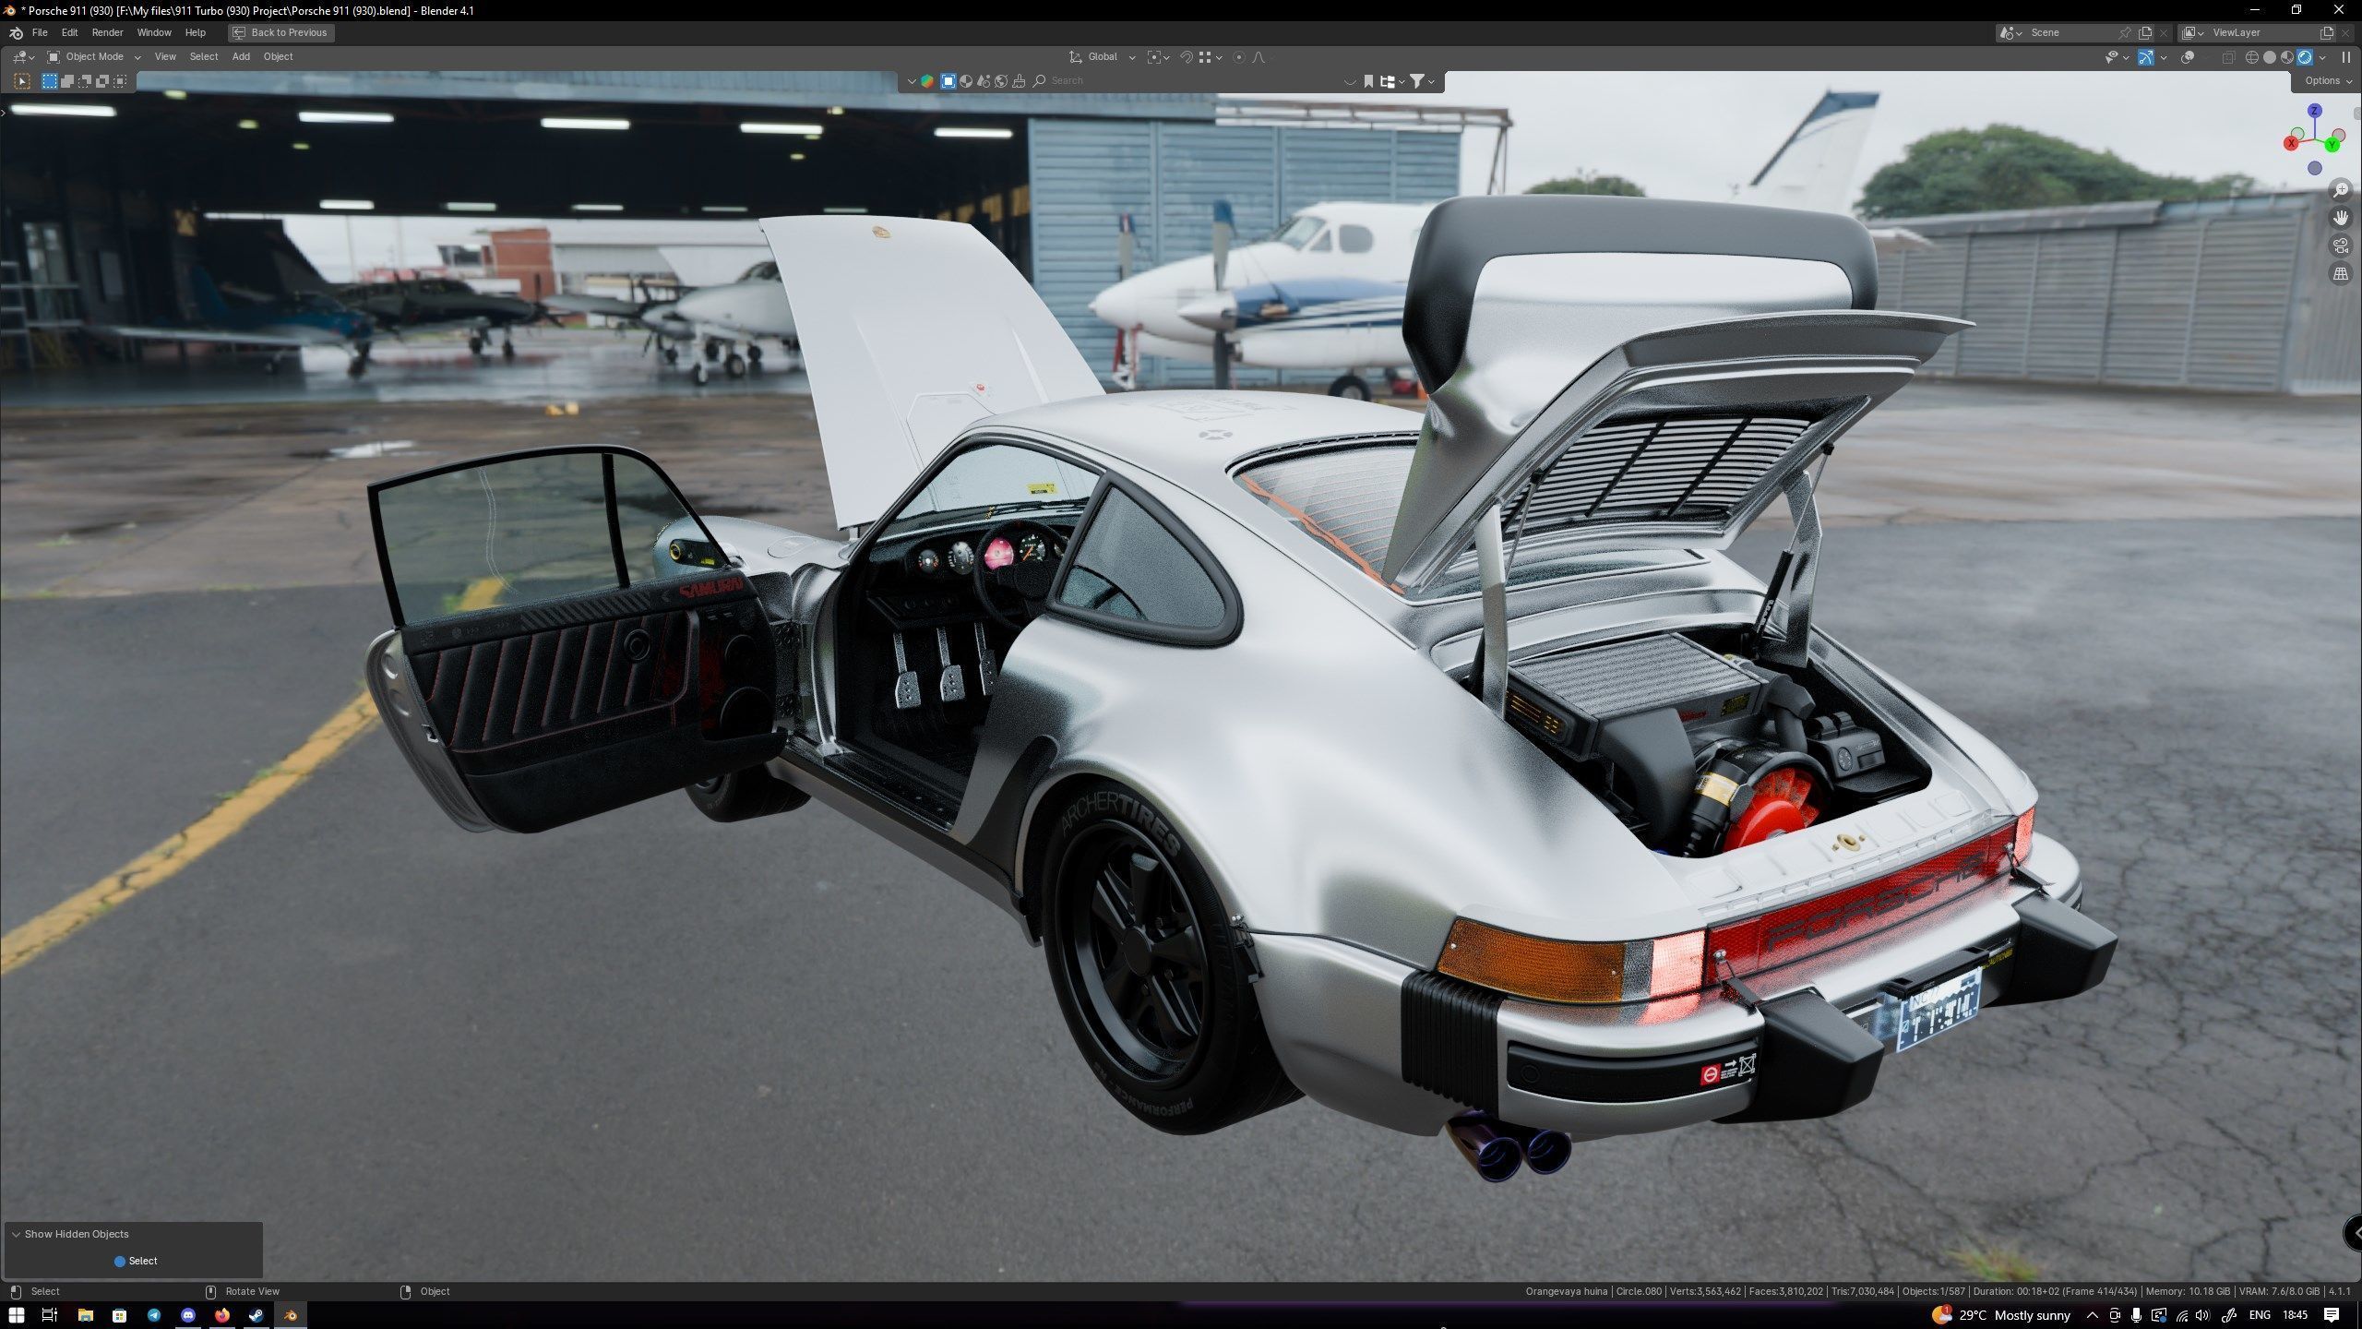Switch perspective/orthographic grid icon

click(2341, 274)
